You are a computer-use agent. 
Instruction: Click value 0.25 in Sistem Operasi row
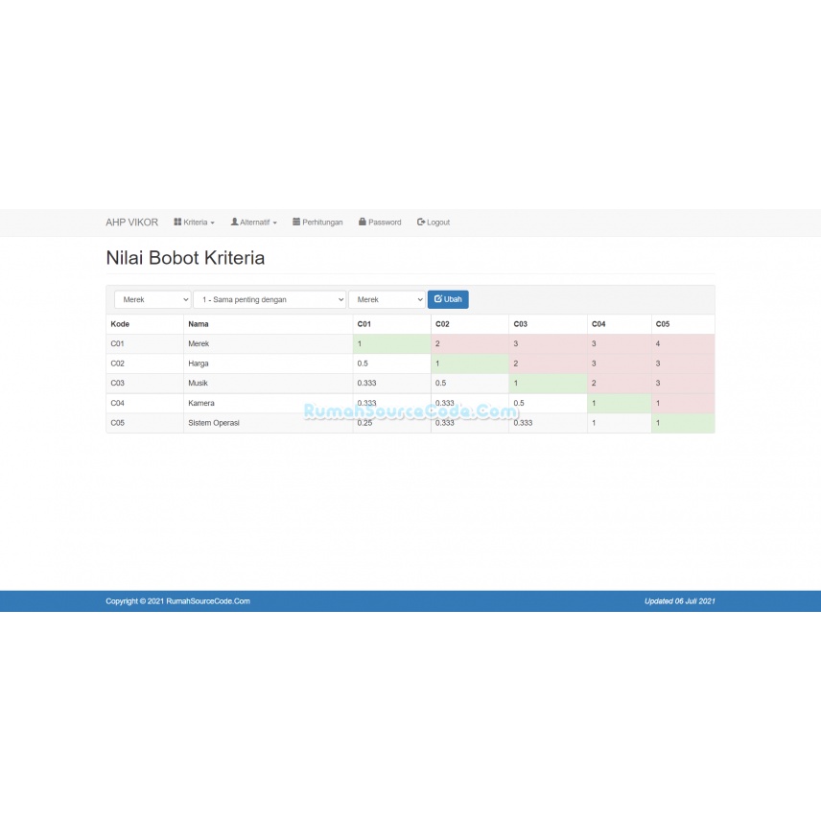(x=391, y=423)
